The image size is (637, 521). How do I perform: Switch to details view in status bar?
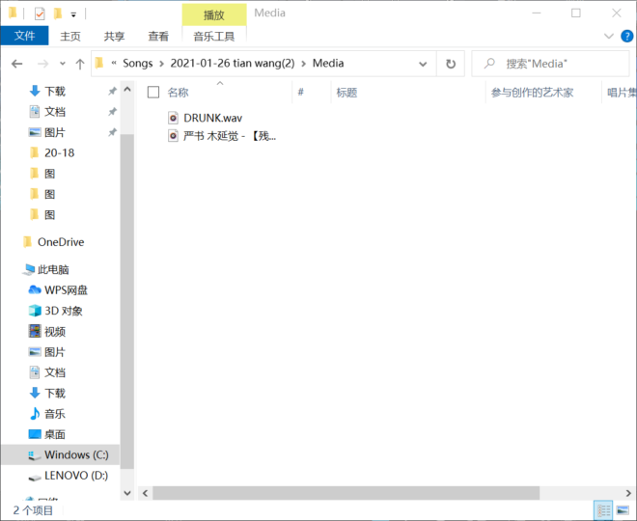(603, 510)
